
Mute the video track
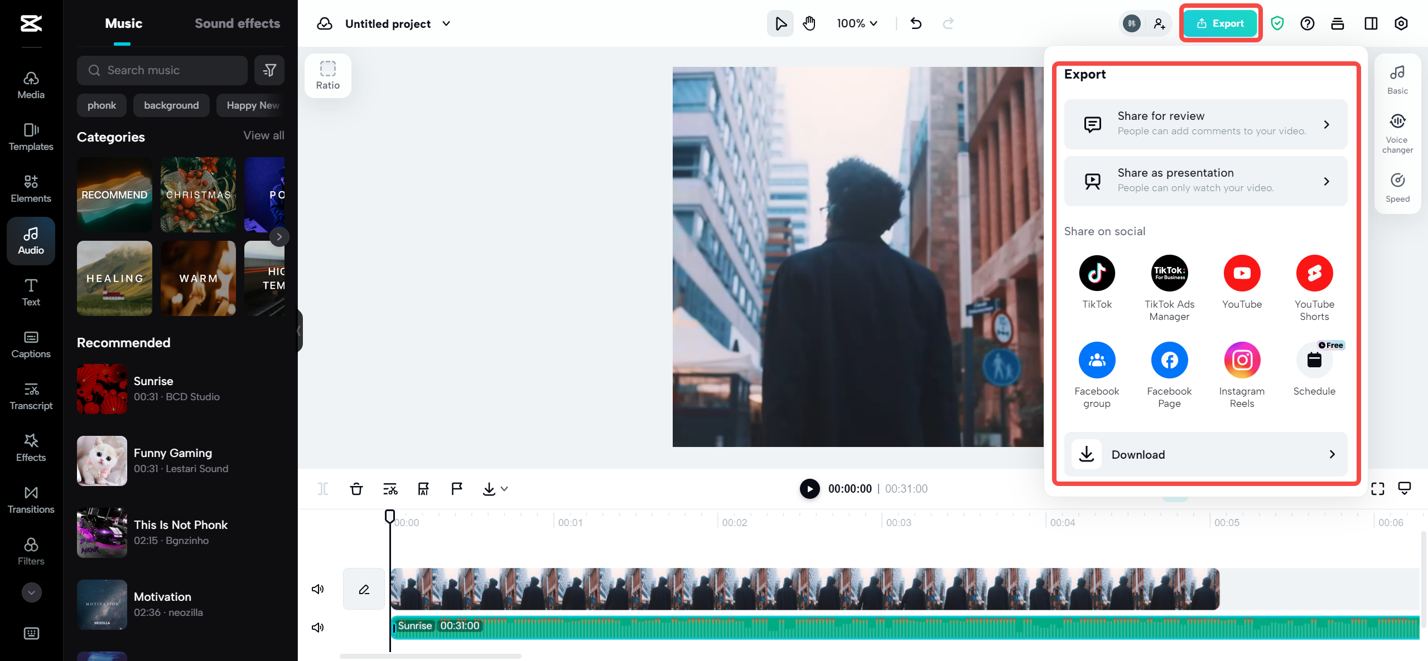pyautogui.click(x=317, y=589)
